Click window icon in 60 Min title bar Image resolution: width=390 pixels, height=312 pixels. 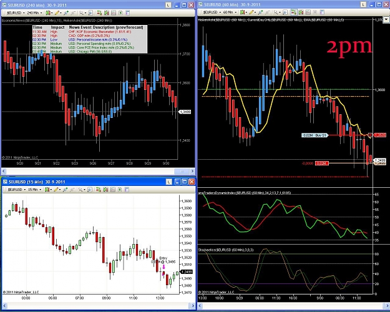tap(200, 4)
